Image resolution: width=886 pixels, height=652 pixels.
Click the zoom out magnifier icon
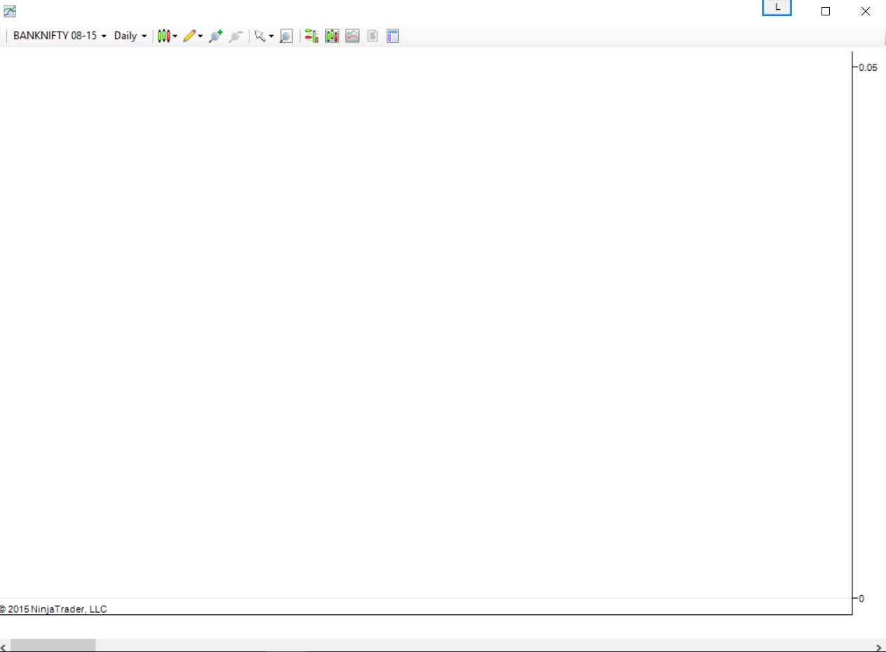click(236, 36)
